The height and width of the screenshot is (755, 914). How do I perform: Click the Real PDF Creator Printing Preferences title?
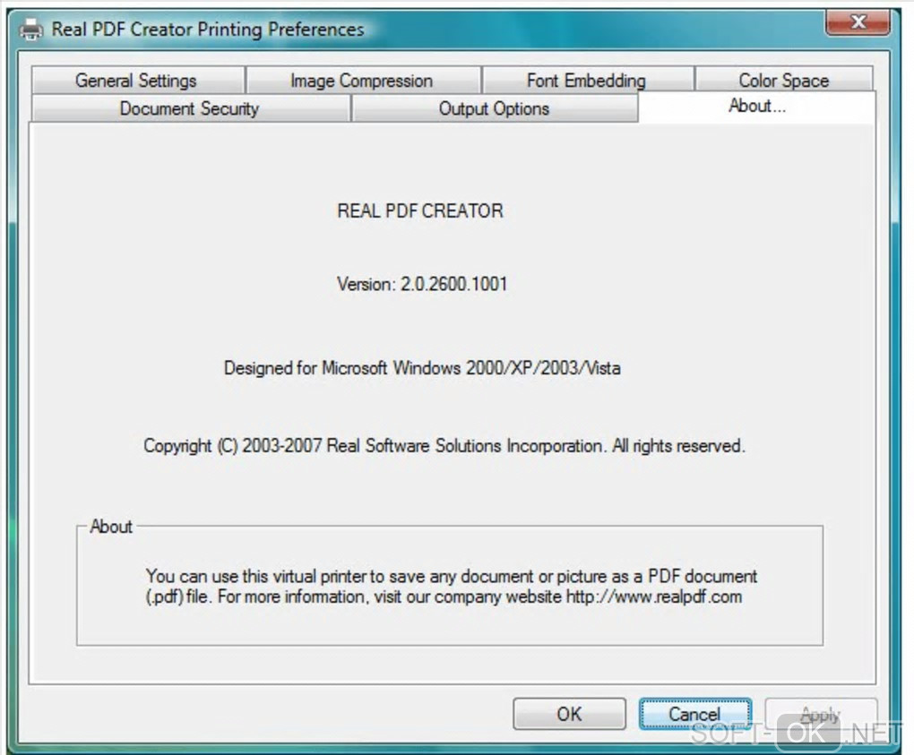(208, 30)
